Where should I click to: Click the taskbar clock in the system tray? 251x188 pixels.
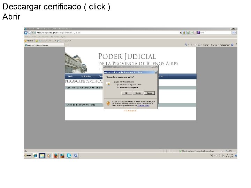point(230,156)
